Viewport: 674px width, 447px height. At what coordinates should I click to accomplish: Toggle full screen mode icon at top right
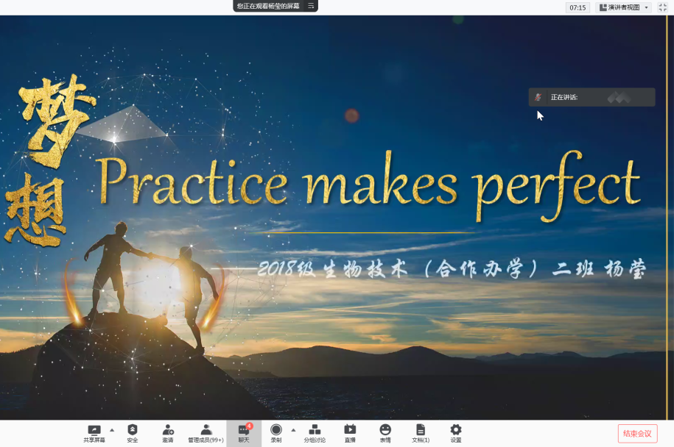point(662,7)
